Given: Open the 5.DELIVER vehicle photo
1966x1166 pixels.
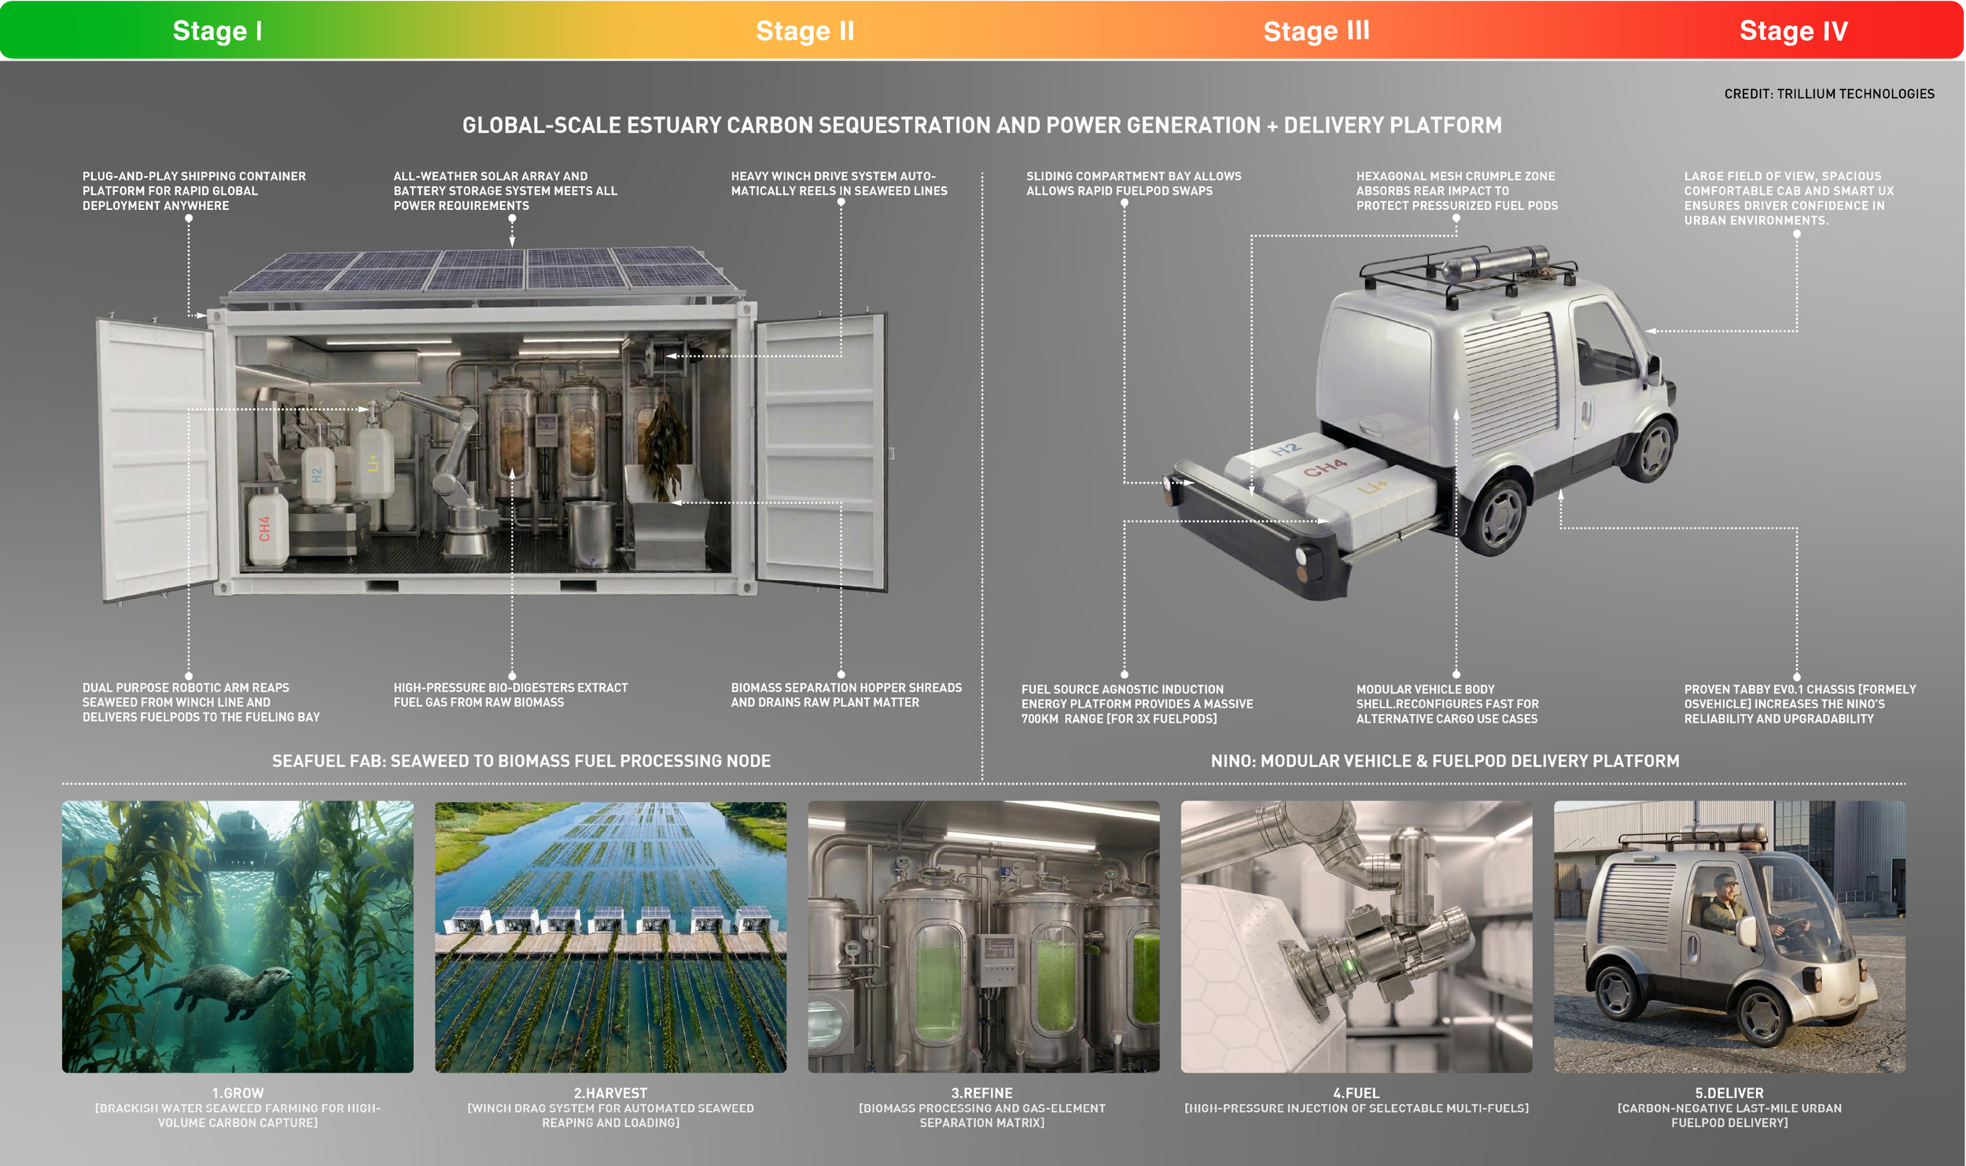Looking at the screenshot, I should click(x=1729, y=936).
